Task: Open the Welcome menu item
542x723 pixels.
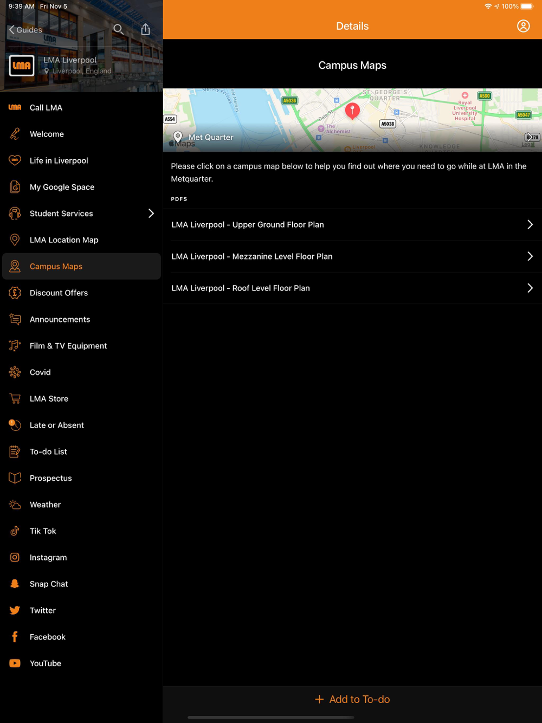Action: click(x=81, y=134)
